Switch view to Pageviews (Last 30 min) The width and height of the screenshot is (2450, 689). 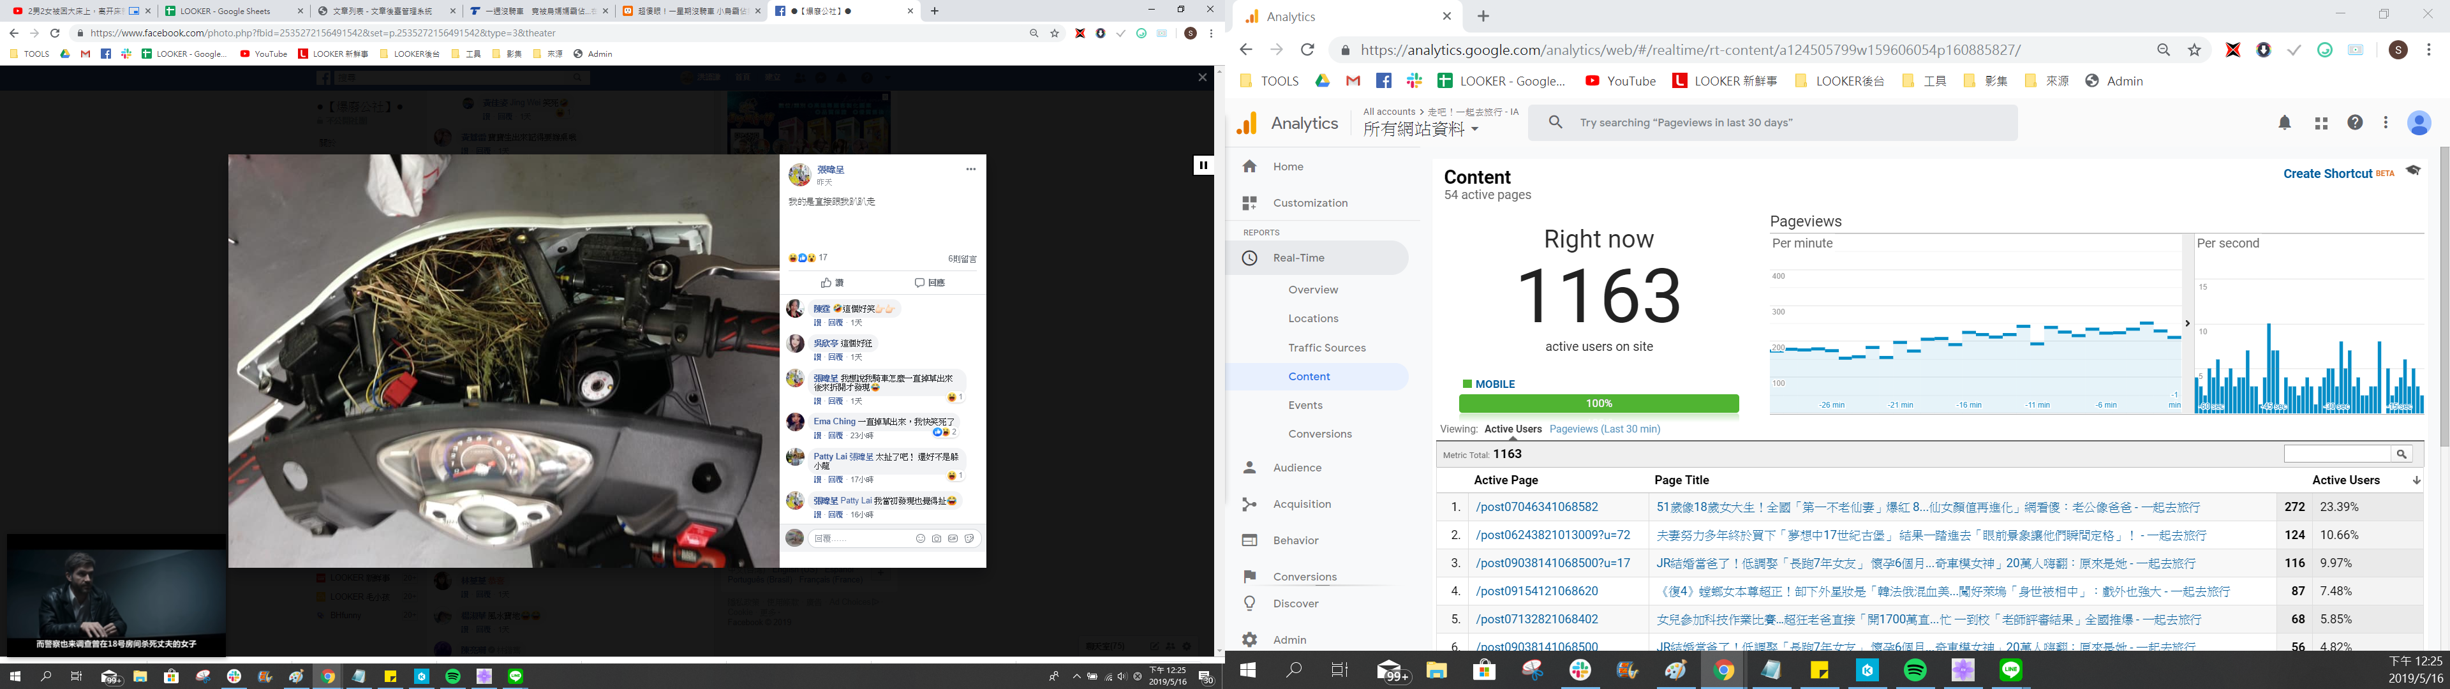point(1605,429)
